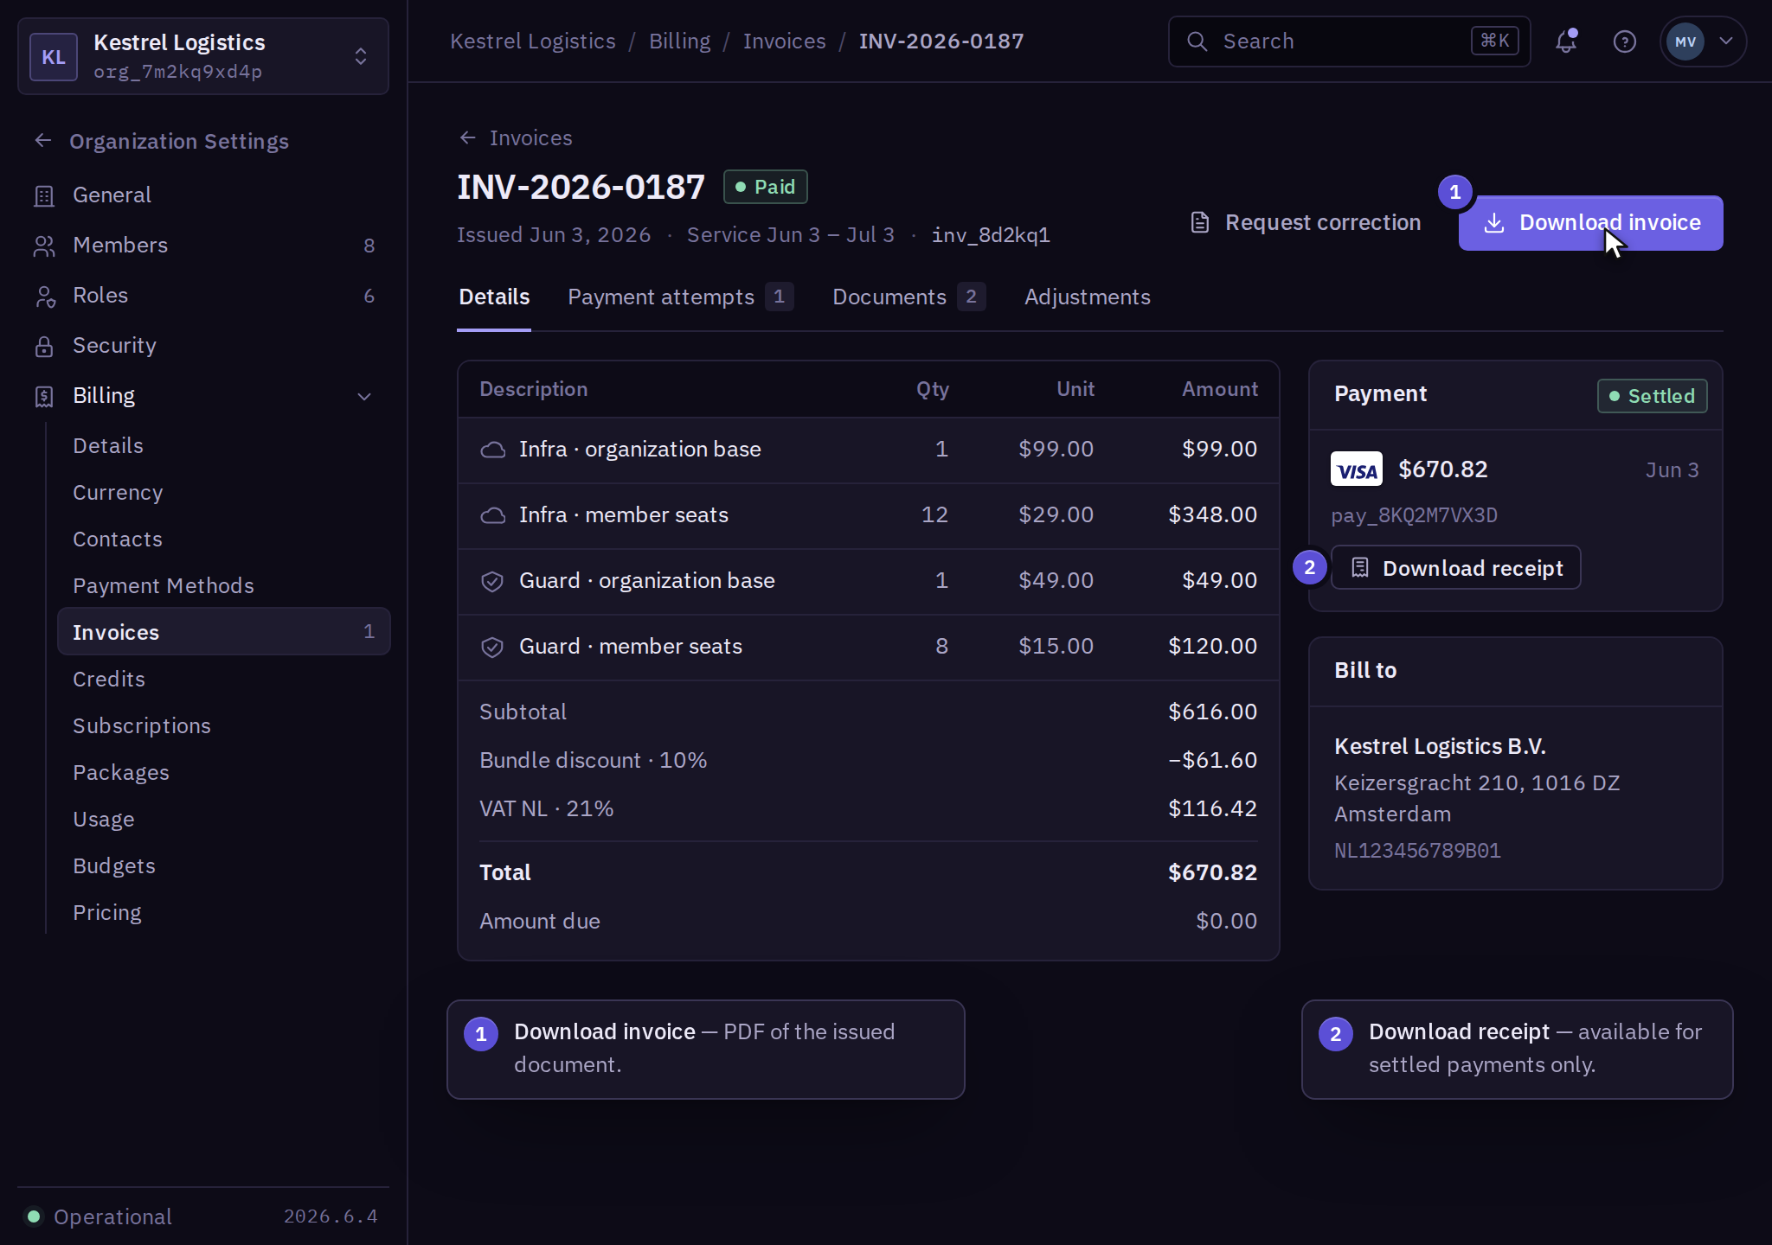Click back arrow beside Organization Settings

pos(42,140)
